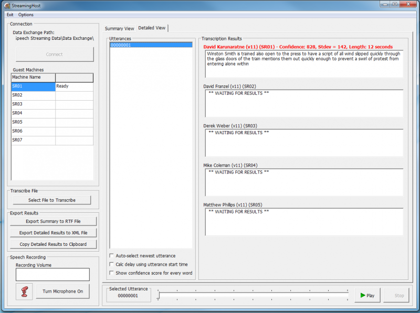The height and width of the screenshot is (313, 420).
Task: Click the David Franzel (SR02) results box
Action: 304,103
